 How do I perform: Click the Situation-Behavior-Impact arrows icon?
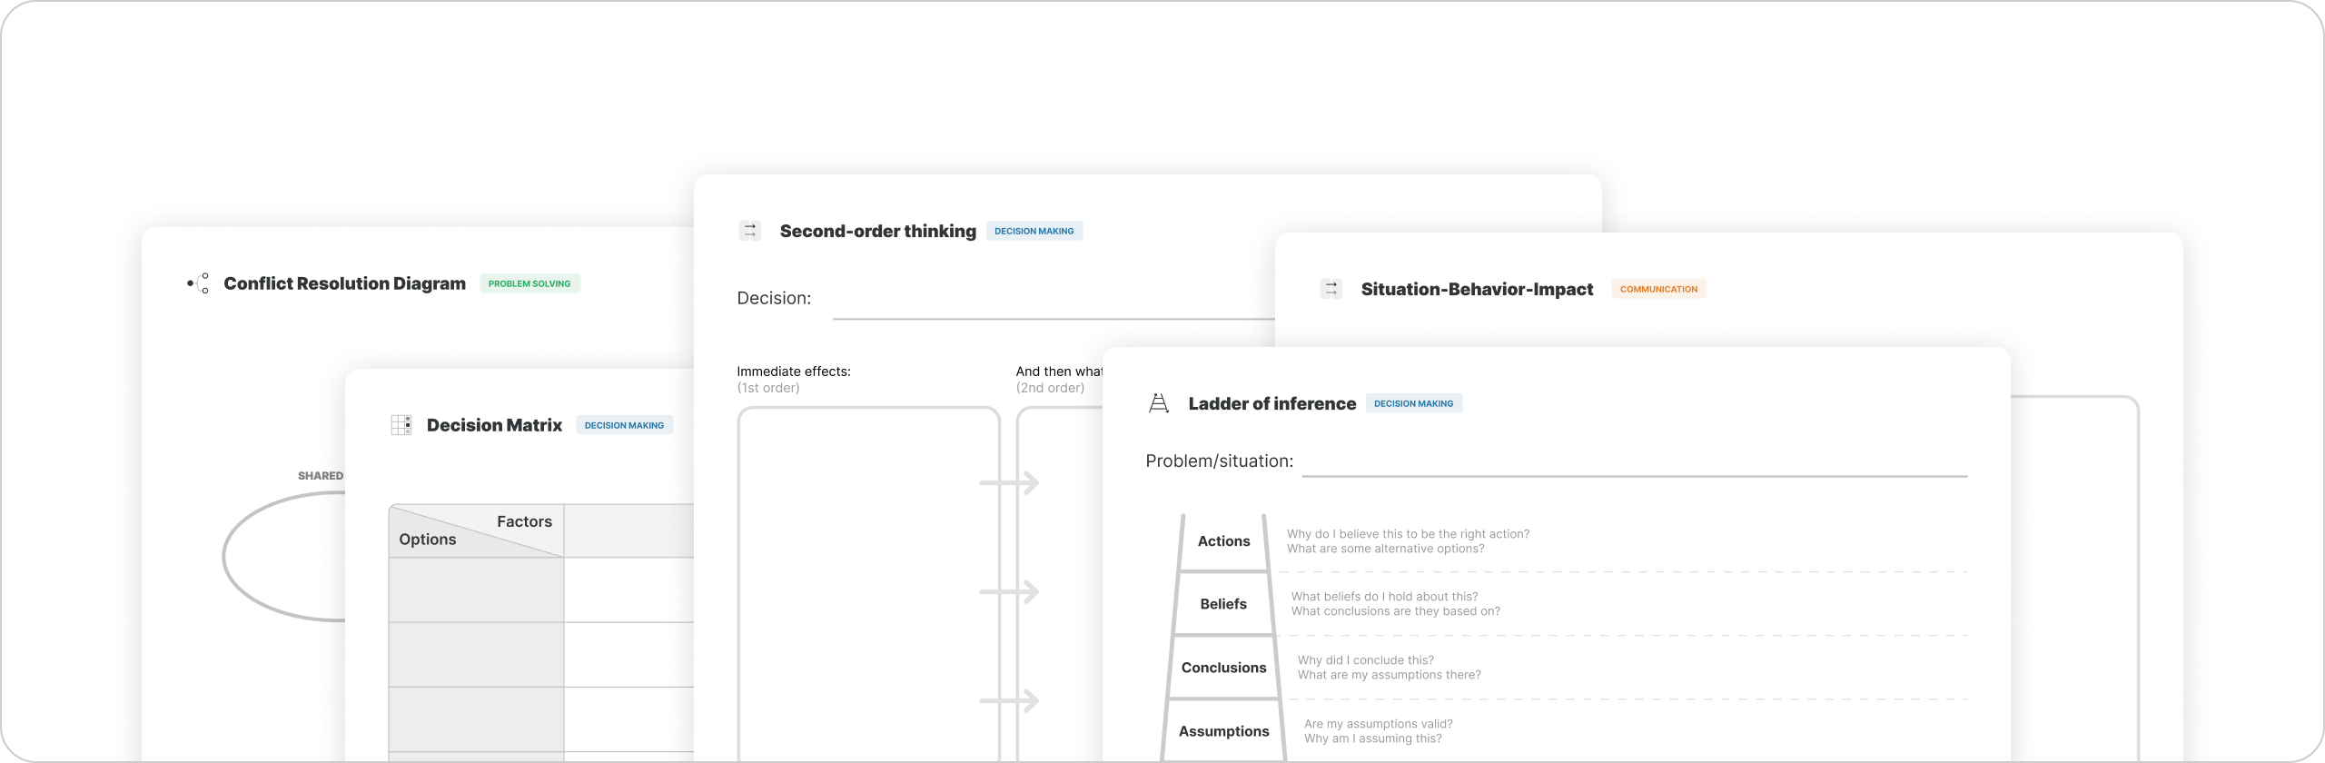[x=1331, y=289]
